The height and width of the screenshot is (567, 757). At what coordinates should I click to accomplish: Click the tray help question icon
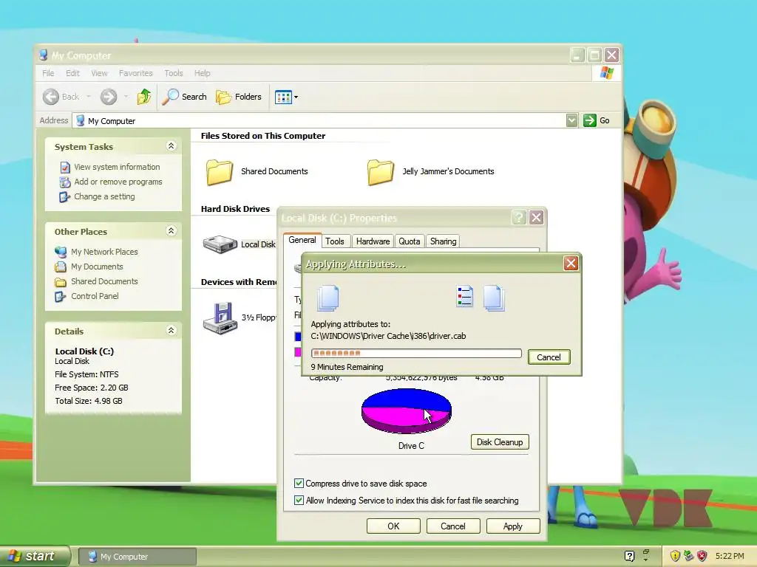pos(629,556)
